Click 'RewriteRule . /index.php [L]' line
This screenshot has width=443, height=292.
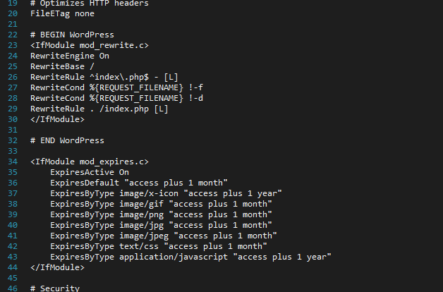pyautogui.click(x=99, y=109)
